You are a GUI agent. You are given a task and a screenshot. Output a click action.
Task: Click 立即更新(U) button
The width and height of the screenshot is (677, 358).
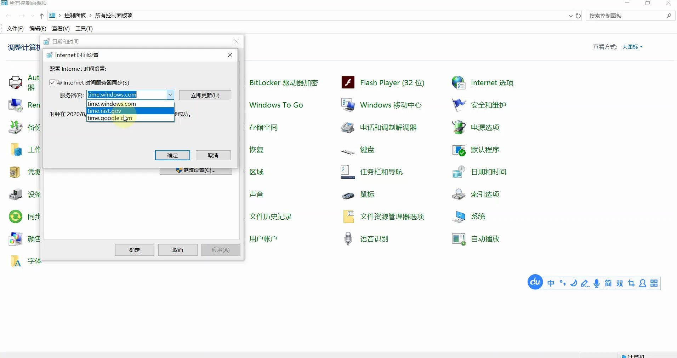click(x=205, y=95)
